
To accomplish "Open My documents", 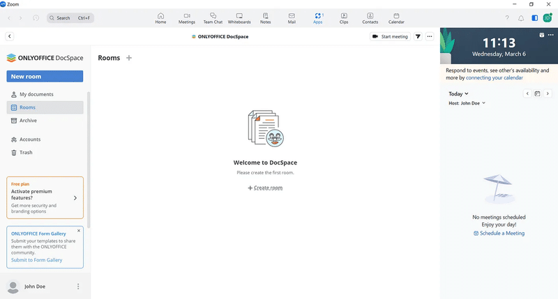I will [45, 94].
